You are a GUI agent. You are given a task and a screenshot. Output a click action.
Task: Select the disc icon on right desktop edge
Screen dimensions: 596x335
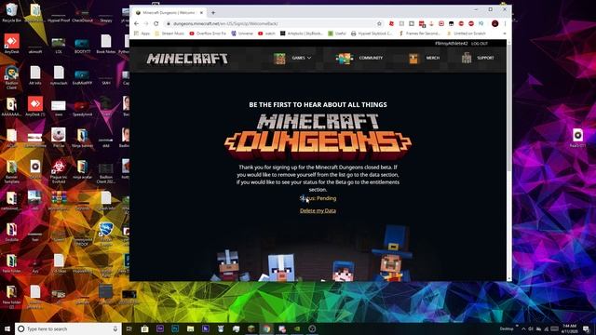coord(577,138)
